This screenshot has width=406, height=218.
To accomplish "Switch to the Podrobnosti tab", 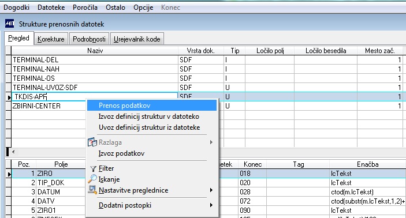I will (x=89, y=39).
